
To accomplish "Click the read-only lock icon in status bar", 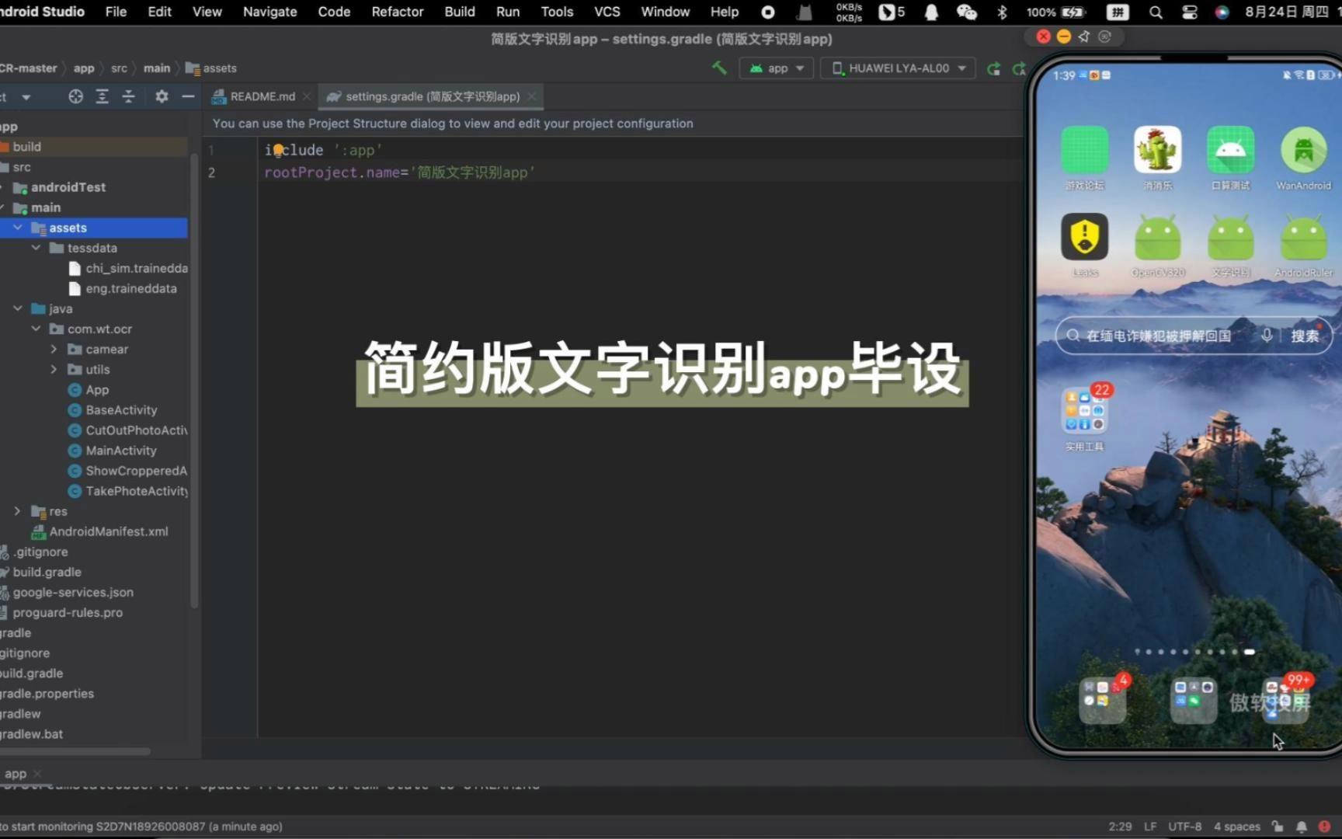I will click(x=1278, y=827).
